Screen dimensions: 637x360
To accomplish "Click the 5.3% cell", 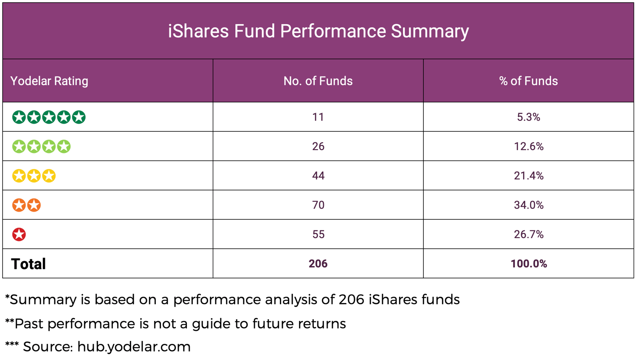I will click(528, 117).
